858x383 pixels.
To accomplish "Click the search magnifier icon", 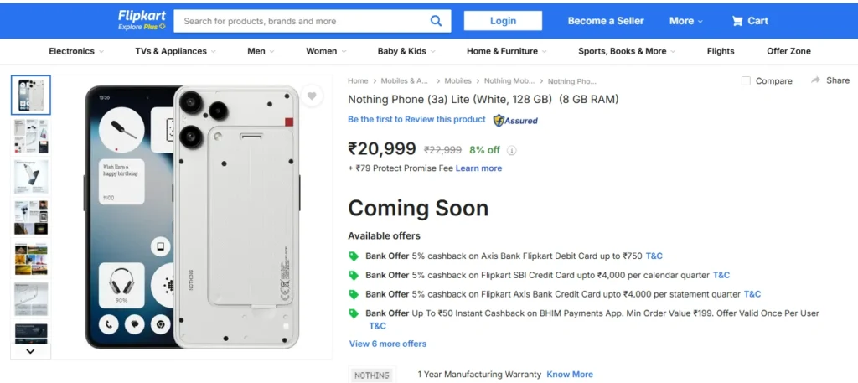I will pos(436,21).
